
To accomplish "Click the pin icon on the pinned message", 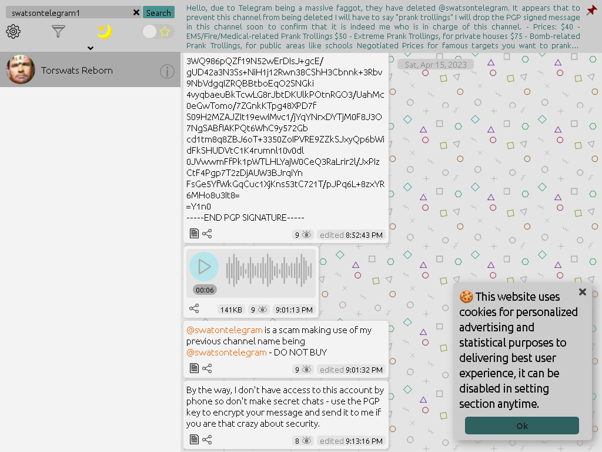I will (591, 11).
